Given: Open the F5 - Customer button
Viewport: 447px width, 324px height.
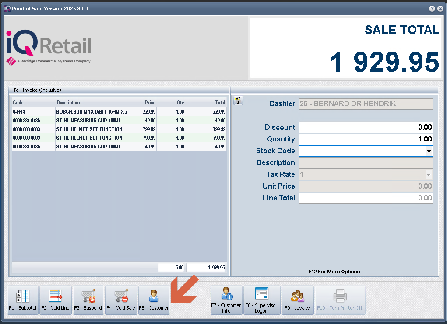Looking at the screenshot, I should coord(154,300).
